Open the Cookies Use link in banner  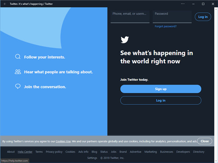click(x=63, y=141)
